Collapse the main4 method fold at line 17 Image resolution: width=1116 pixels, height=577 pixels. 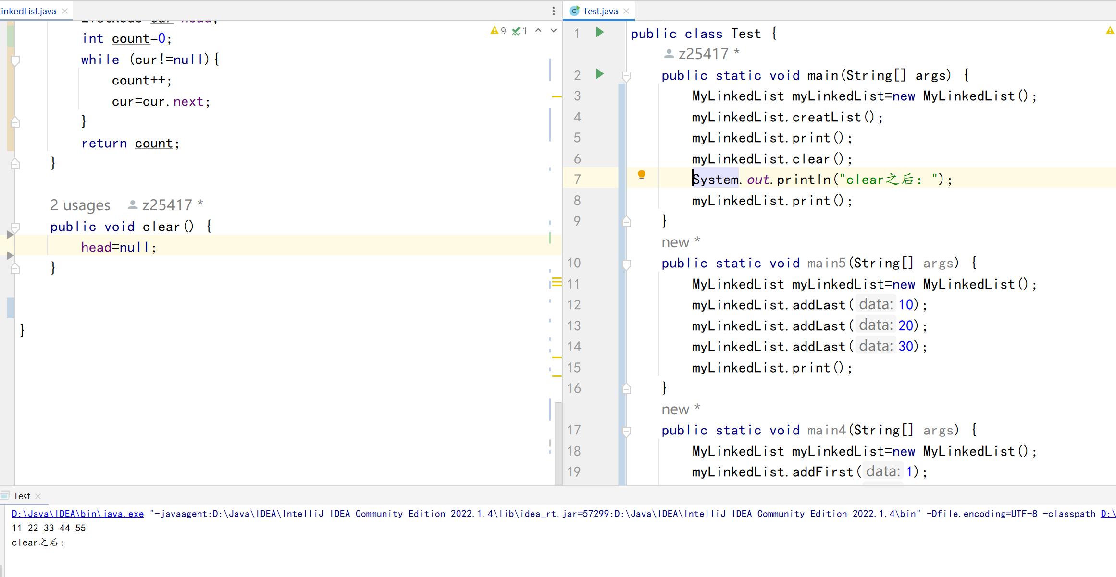coord(626,431)
